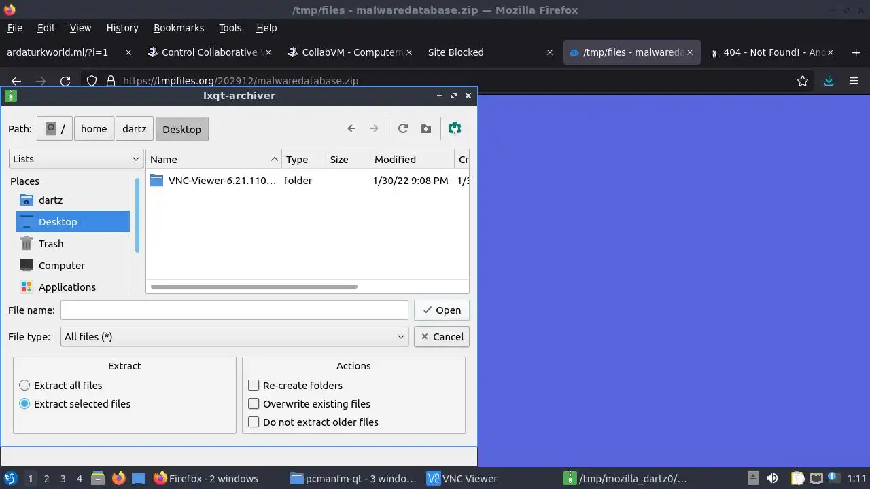Switch to the 'Site Blocked' browser tab
The width and height of the screenshot is (870, 489).
pos(489,52)
